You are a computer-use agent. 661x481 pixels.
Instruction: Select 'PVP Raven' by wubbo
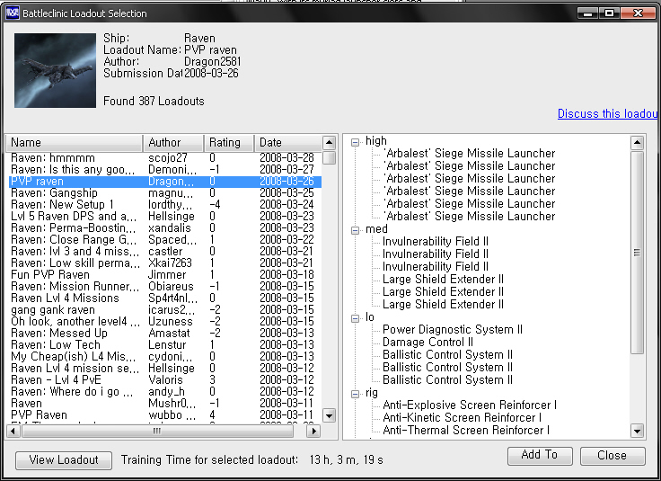(165, 414)
